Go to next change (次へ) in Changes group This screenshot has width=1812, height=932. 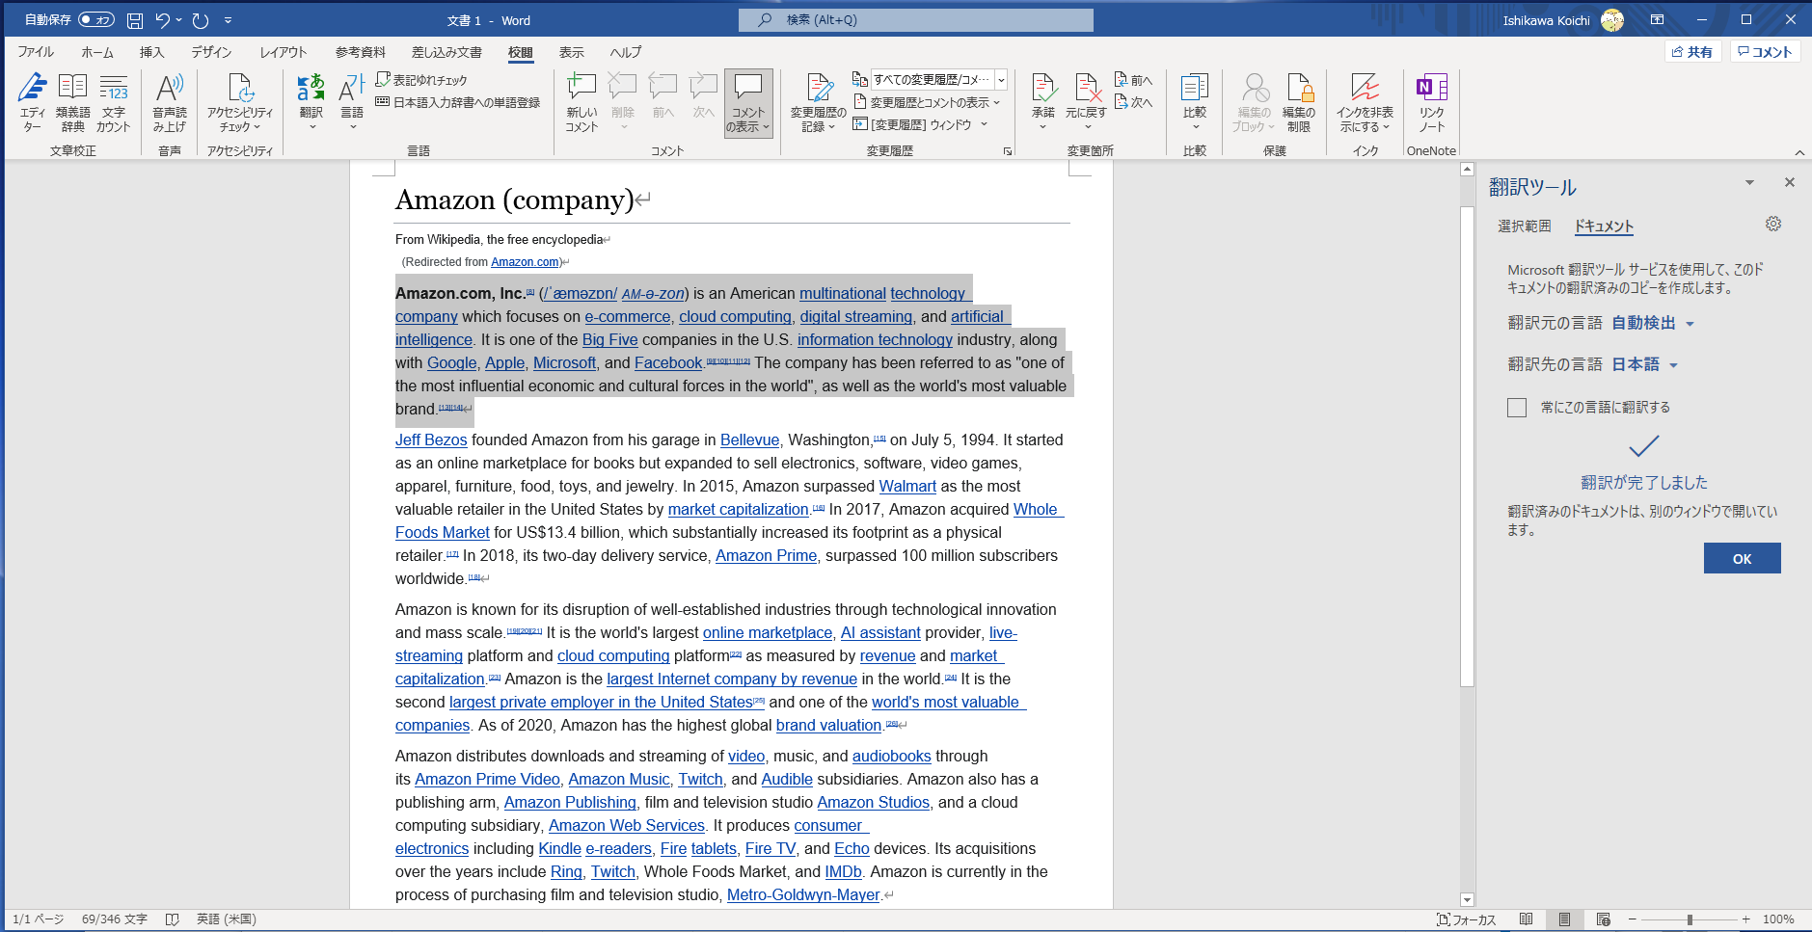click(x=1134, y=101)
